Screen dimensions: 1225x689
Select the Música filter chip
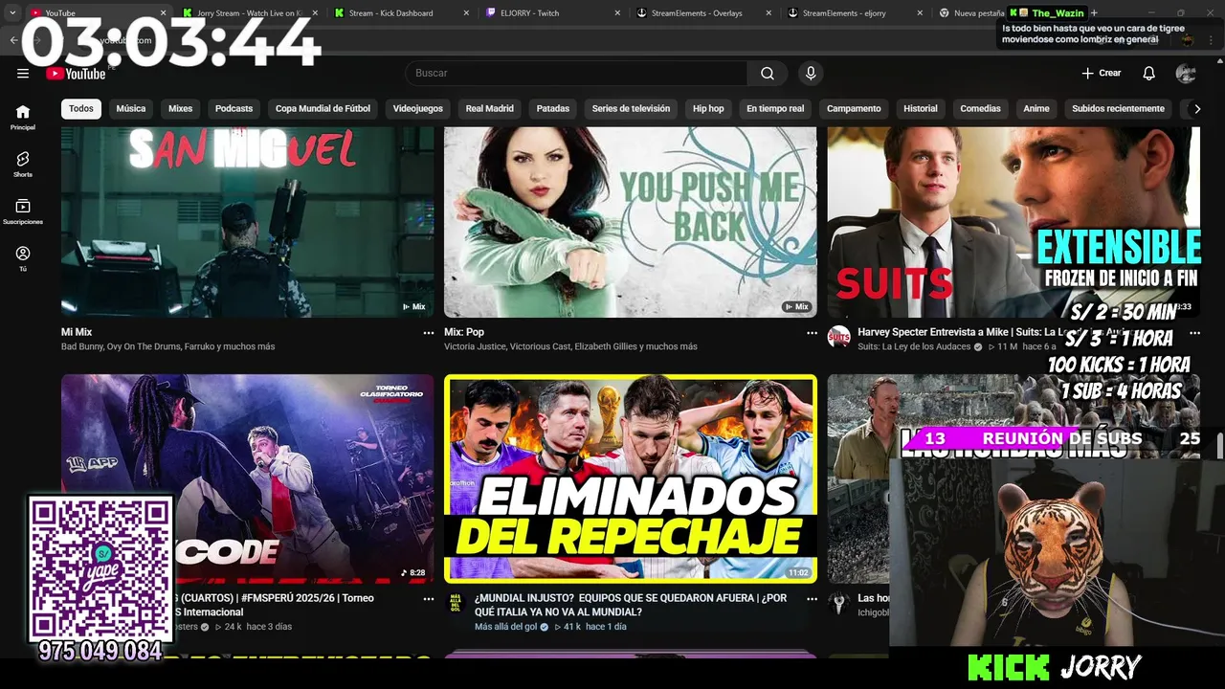click(x=131, y=109)
